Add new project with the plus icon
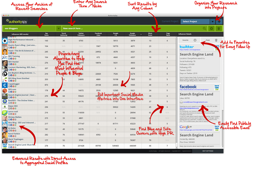The height and width of the screenshot is (169, 253). point(219,22)
